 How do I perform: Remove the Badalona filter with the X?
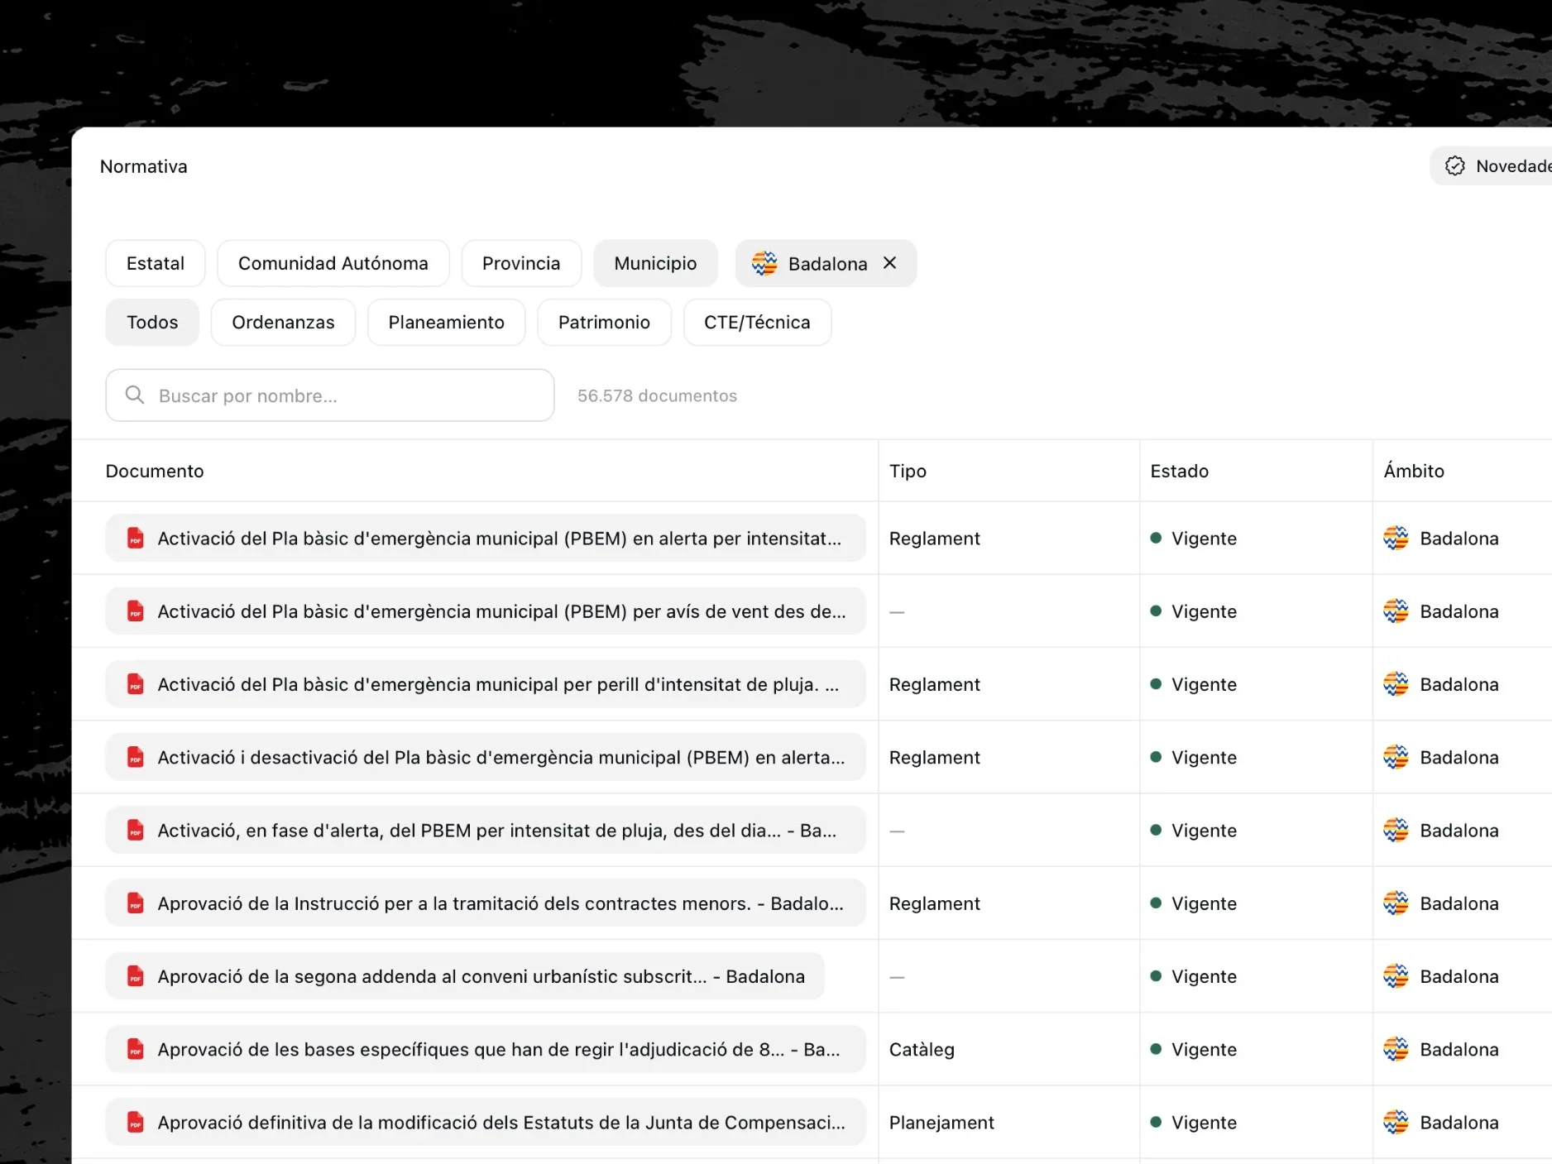click(x=889, y=263)
